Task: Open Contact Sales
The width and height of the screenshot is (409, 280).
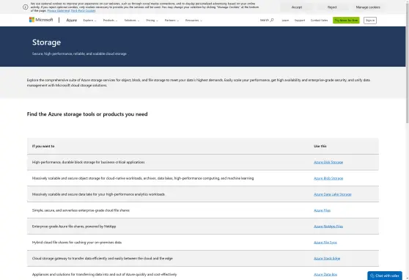Action: (319, 21)
